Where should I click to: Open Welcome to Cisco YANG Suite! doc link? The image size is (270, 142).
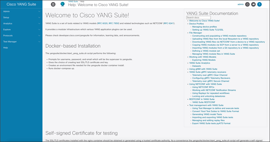[204, 21]
